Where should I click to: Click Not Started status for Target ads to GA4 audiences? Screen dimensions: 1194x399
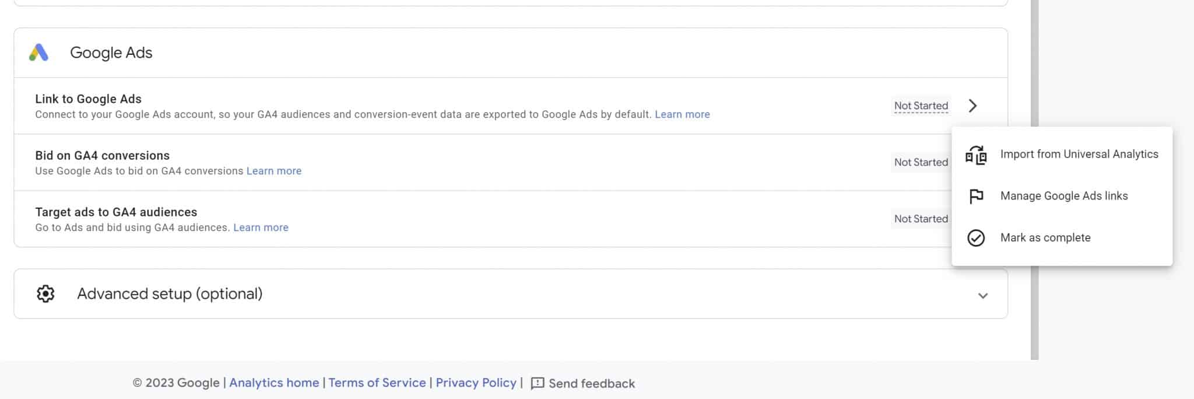click(x=921, y=219)
